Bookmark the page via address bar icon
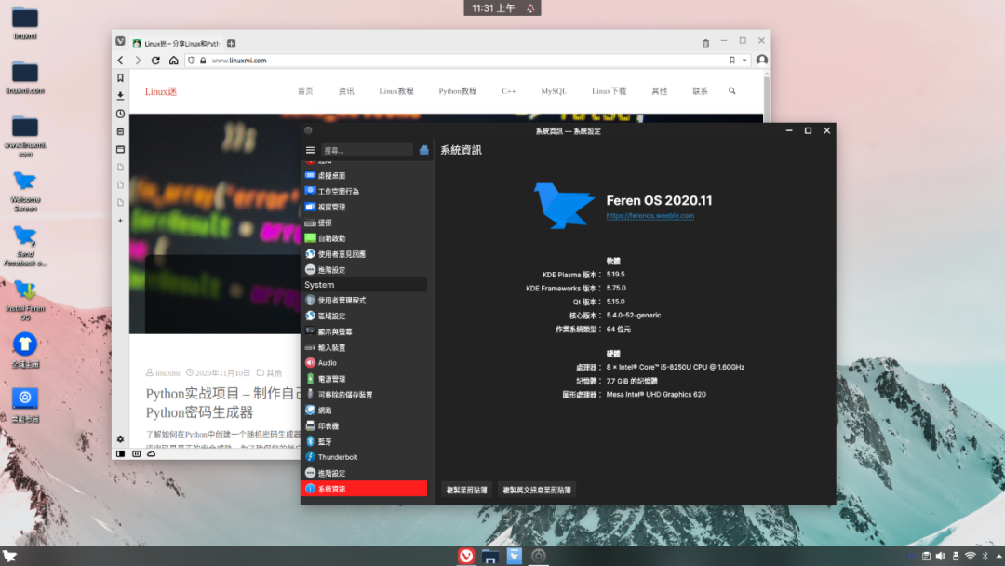 coord(732,61)
